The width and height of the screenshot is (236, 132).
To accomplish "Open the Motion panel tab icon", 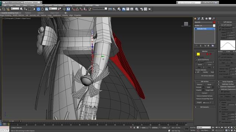I will 206,19.
